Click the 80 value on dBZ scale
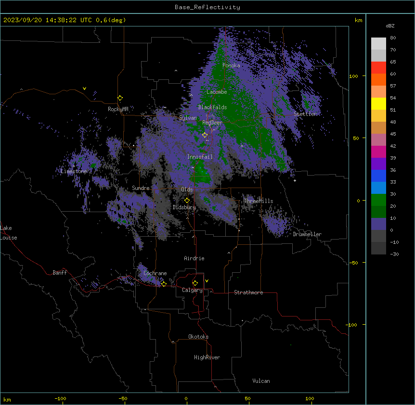Viewport: 415px width, 405px height. click(393, 38)
